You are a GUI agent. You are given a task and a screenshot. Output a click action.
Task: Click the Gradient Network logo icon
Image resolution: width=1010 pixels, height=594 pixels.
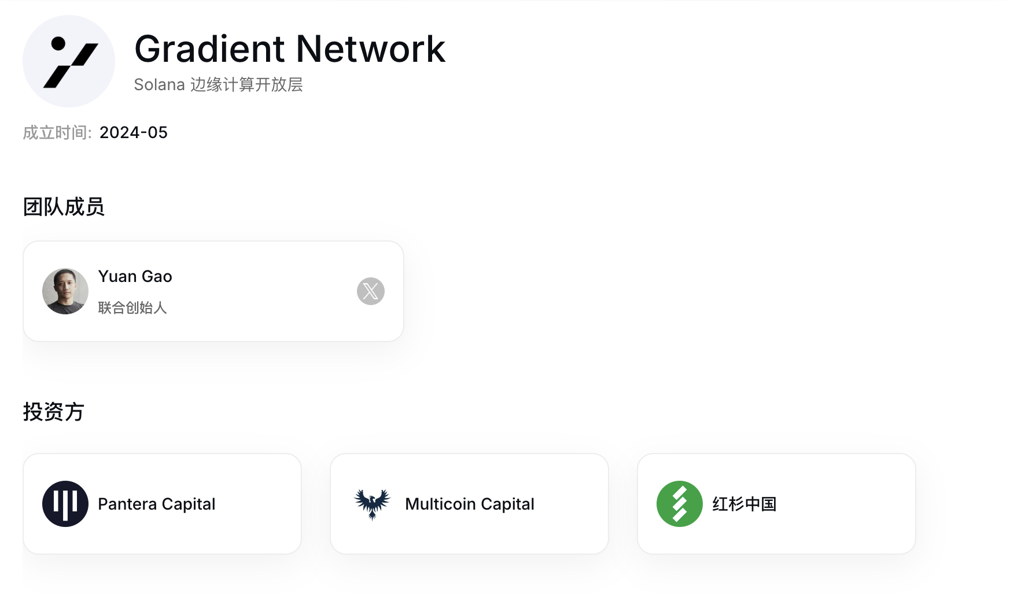68,61
